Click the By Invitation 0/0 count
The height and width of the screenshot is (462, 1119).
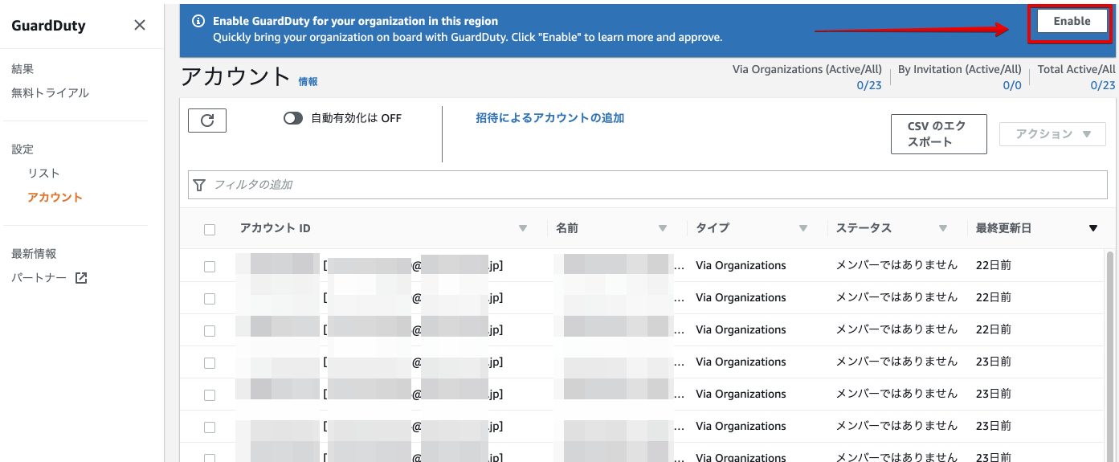[x=1012, y=85]
